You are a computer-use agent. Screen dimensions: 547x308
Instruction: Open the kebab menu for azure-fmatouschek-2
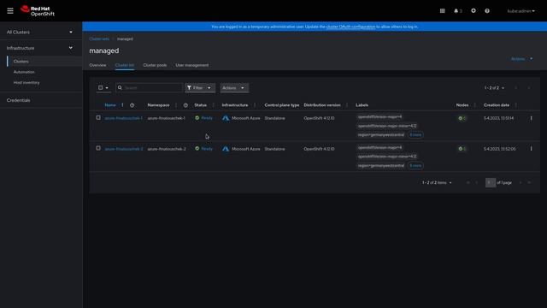(532, 149)
